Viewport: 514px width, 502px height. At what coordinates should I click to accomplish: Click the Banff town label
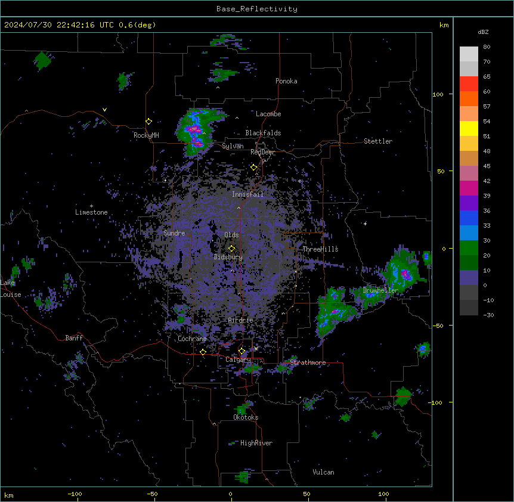click(74, 338)
